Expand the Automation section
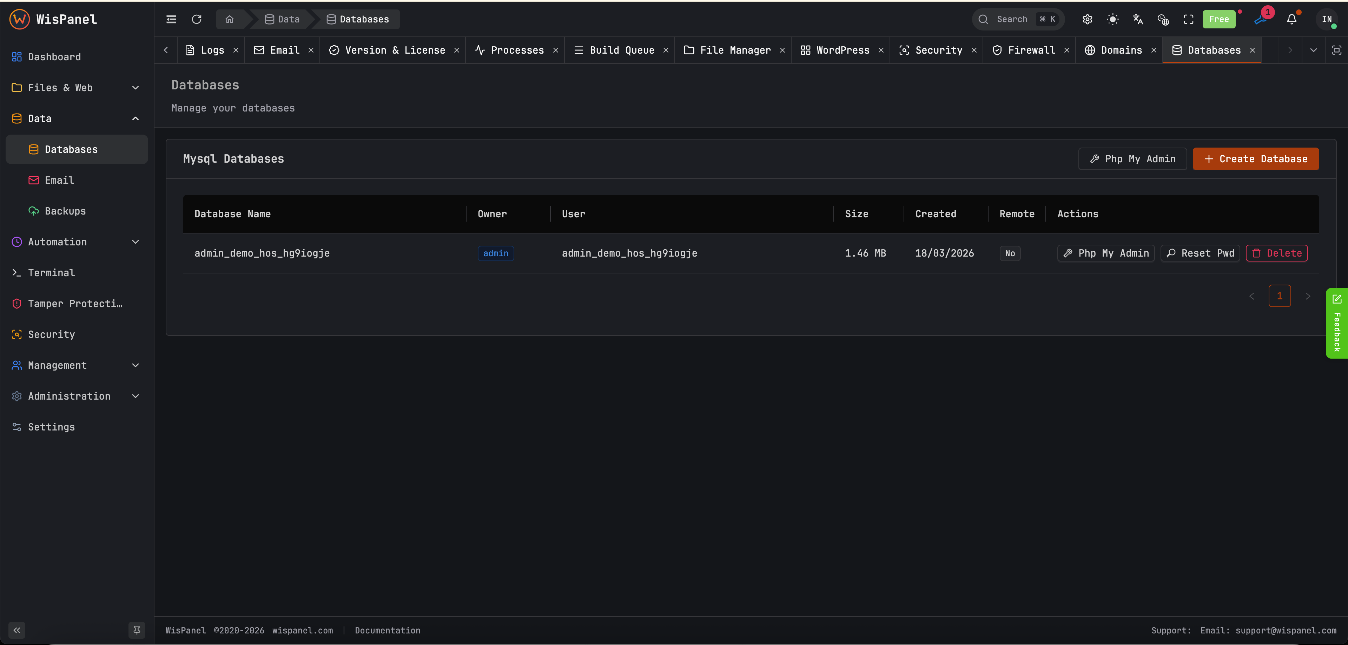The width and height of the screenshot is (1348, 645). coord(77,242)
